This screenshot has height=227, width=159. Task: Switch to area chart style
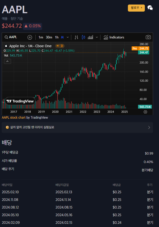click(x=90, y=37)
